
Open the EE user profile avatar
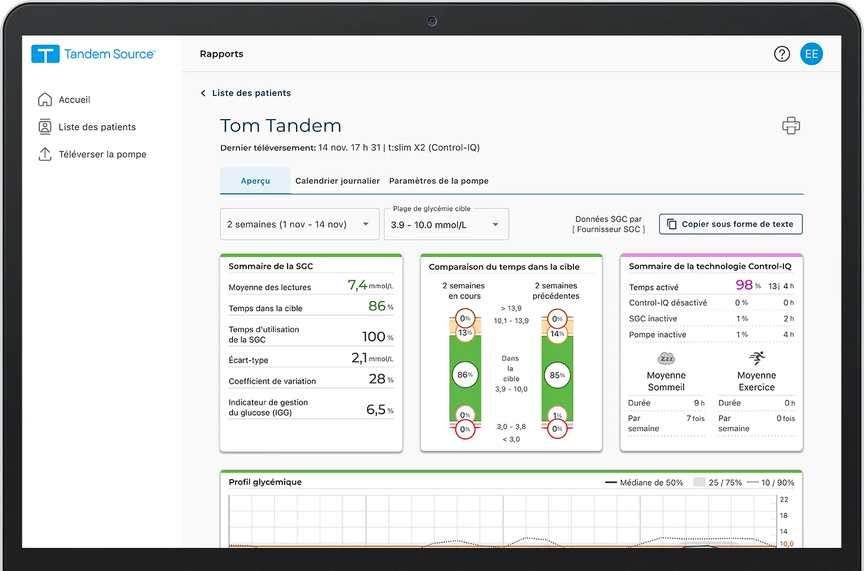click(811, 54)
